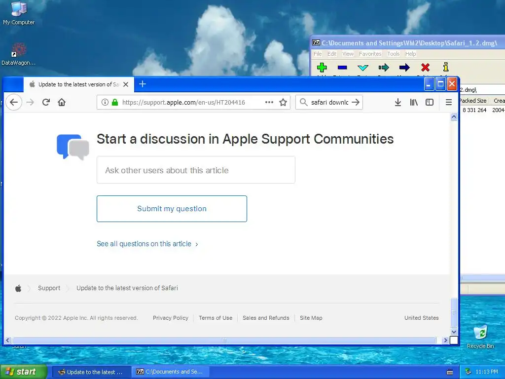Open the Firefox home page icon

[x=62, y=102]
